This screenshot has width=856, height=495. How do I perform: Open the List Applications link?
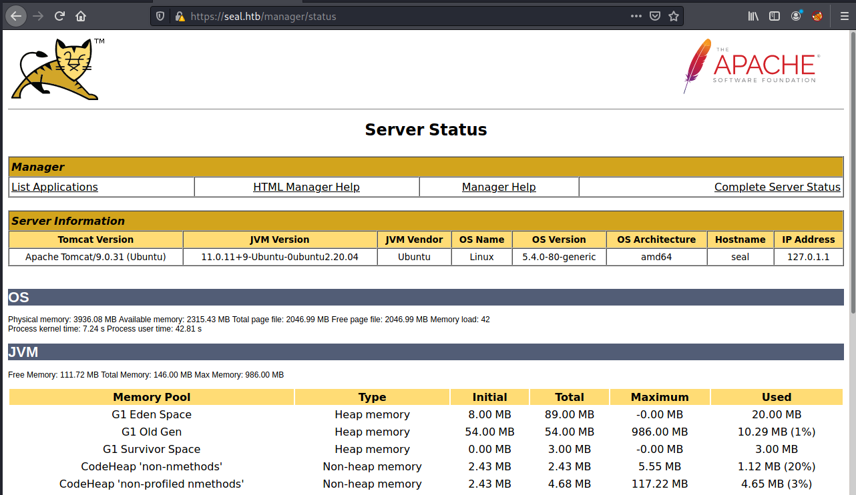[x=55, y=187]
